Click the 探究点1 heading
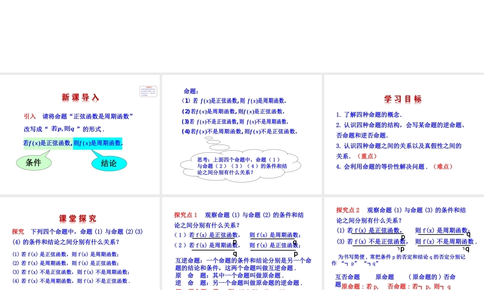The height and width of the screenshot is (290, 484). click(186, 215)
